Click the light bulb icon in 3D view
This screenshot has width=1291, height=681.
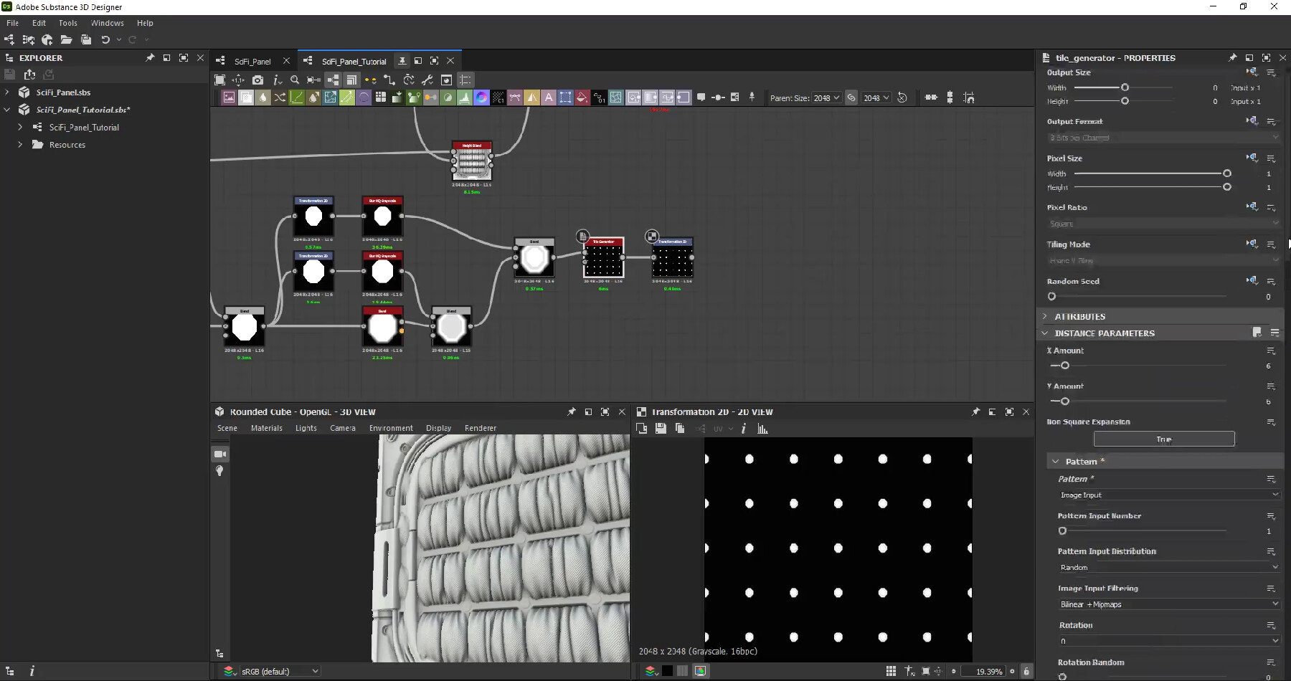220,471
